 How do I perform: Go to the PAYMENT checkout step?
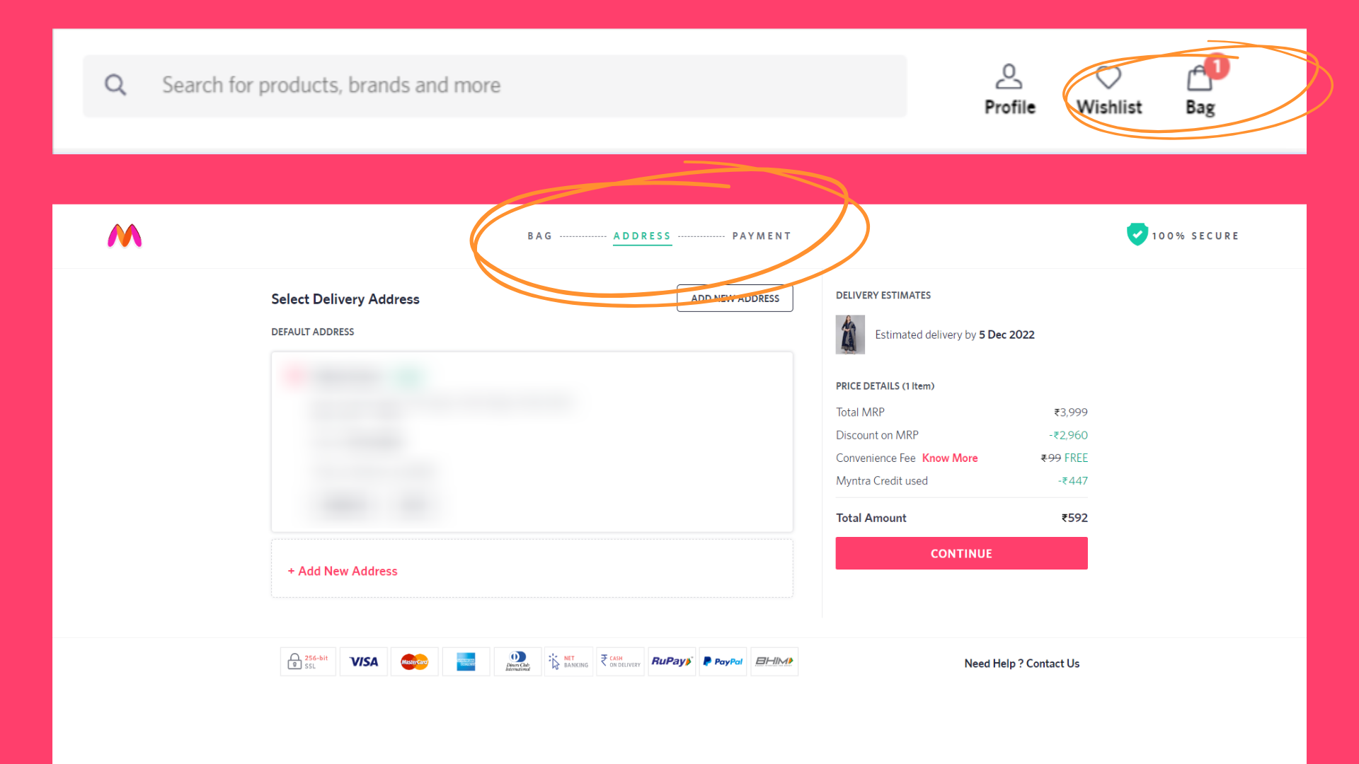(x=762, y=236)
